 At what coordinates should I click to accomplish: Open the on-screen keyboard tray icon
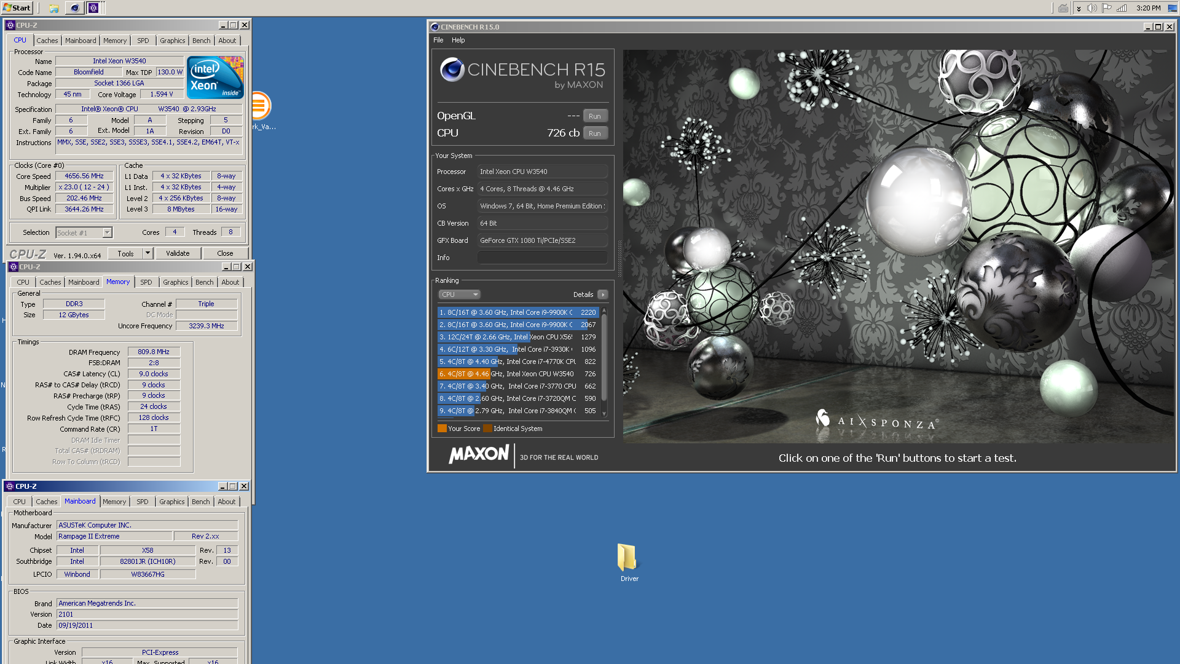[x=1063, y=8]
